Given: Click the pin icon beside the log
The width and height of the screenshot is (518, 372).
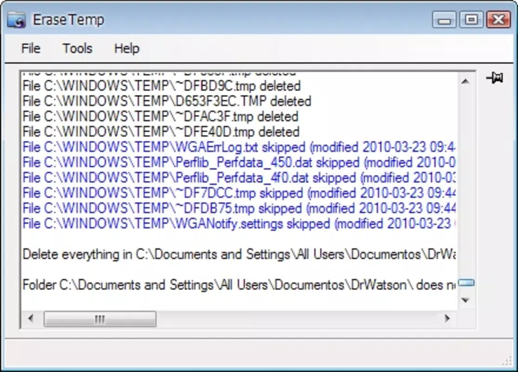Looking at the screenshot, I should pos(495,78).
